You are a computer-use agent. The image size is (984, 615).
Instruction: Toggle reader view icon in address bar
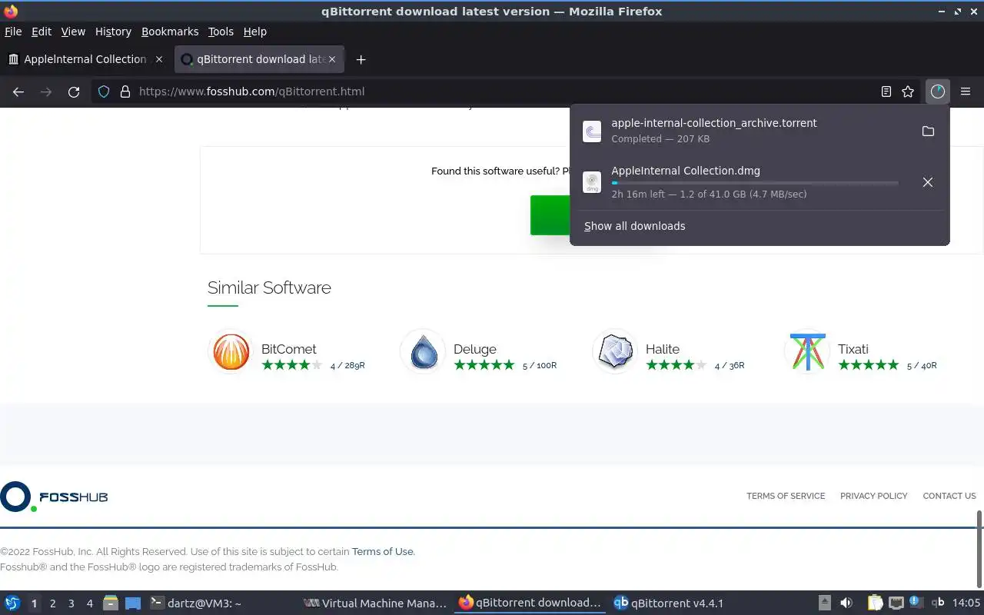pos(886,91)
